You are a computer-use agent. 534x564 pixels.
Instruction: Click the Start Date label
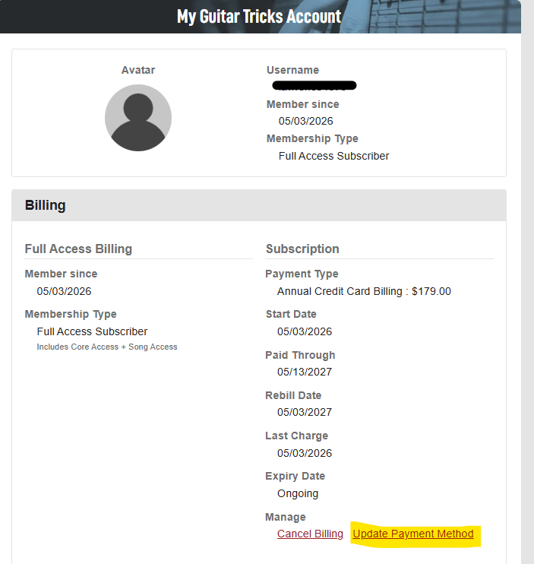291,314
